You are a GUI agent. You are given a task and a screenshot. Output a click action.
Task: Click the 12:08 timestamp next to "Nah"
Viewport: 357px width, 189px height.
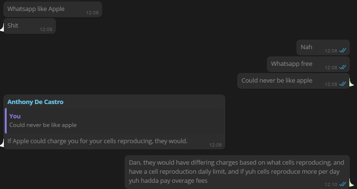coord(331,51)
